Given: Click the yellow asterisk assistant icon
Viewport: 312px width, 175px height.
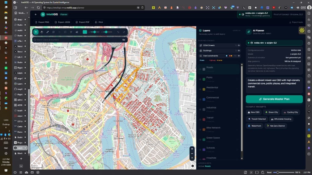Looking at the screenshot, I should [302, 30].
